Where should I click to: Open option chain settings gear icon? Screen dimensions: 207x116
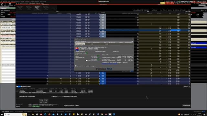pos(202,10)
